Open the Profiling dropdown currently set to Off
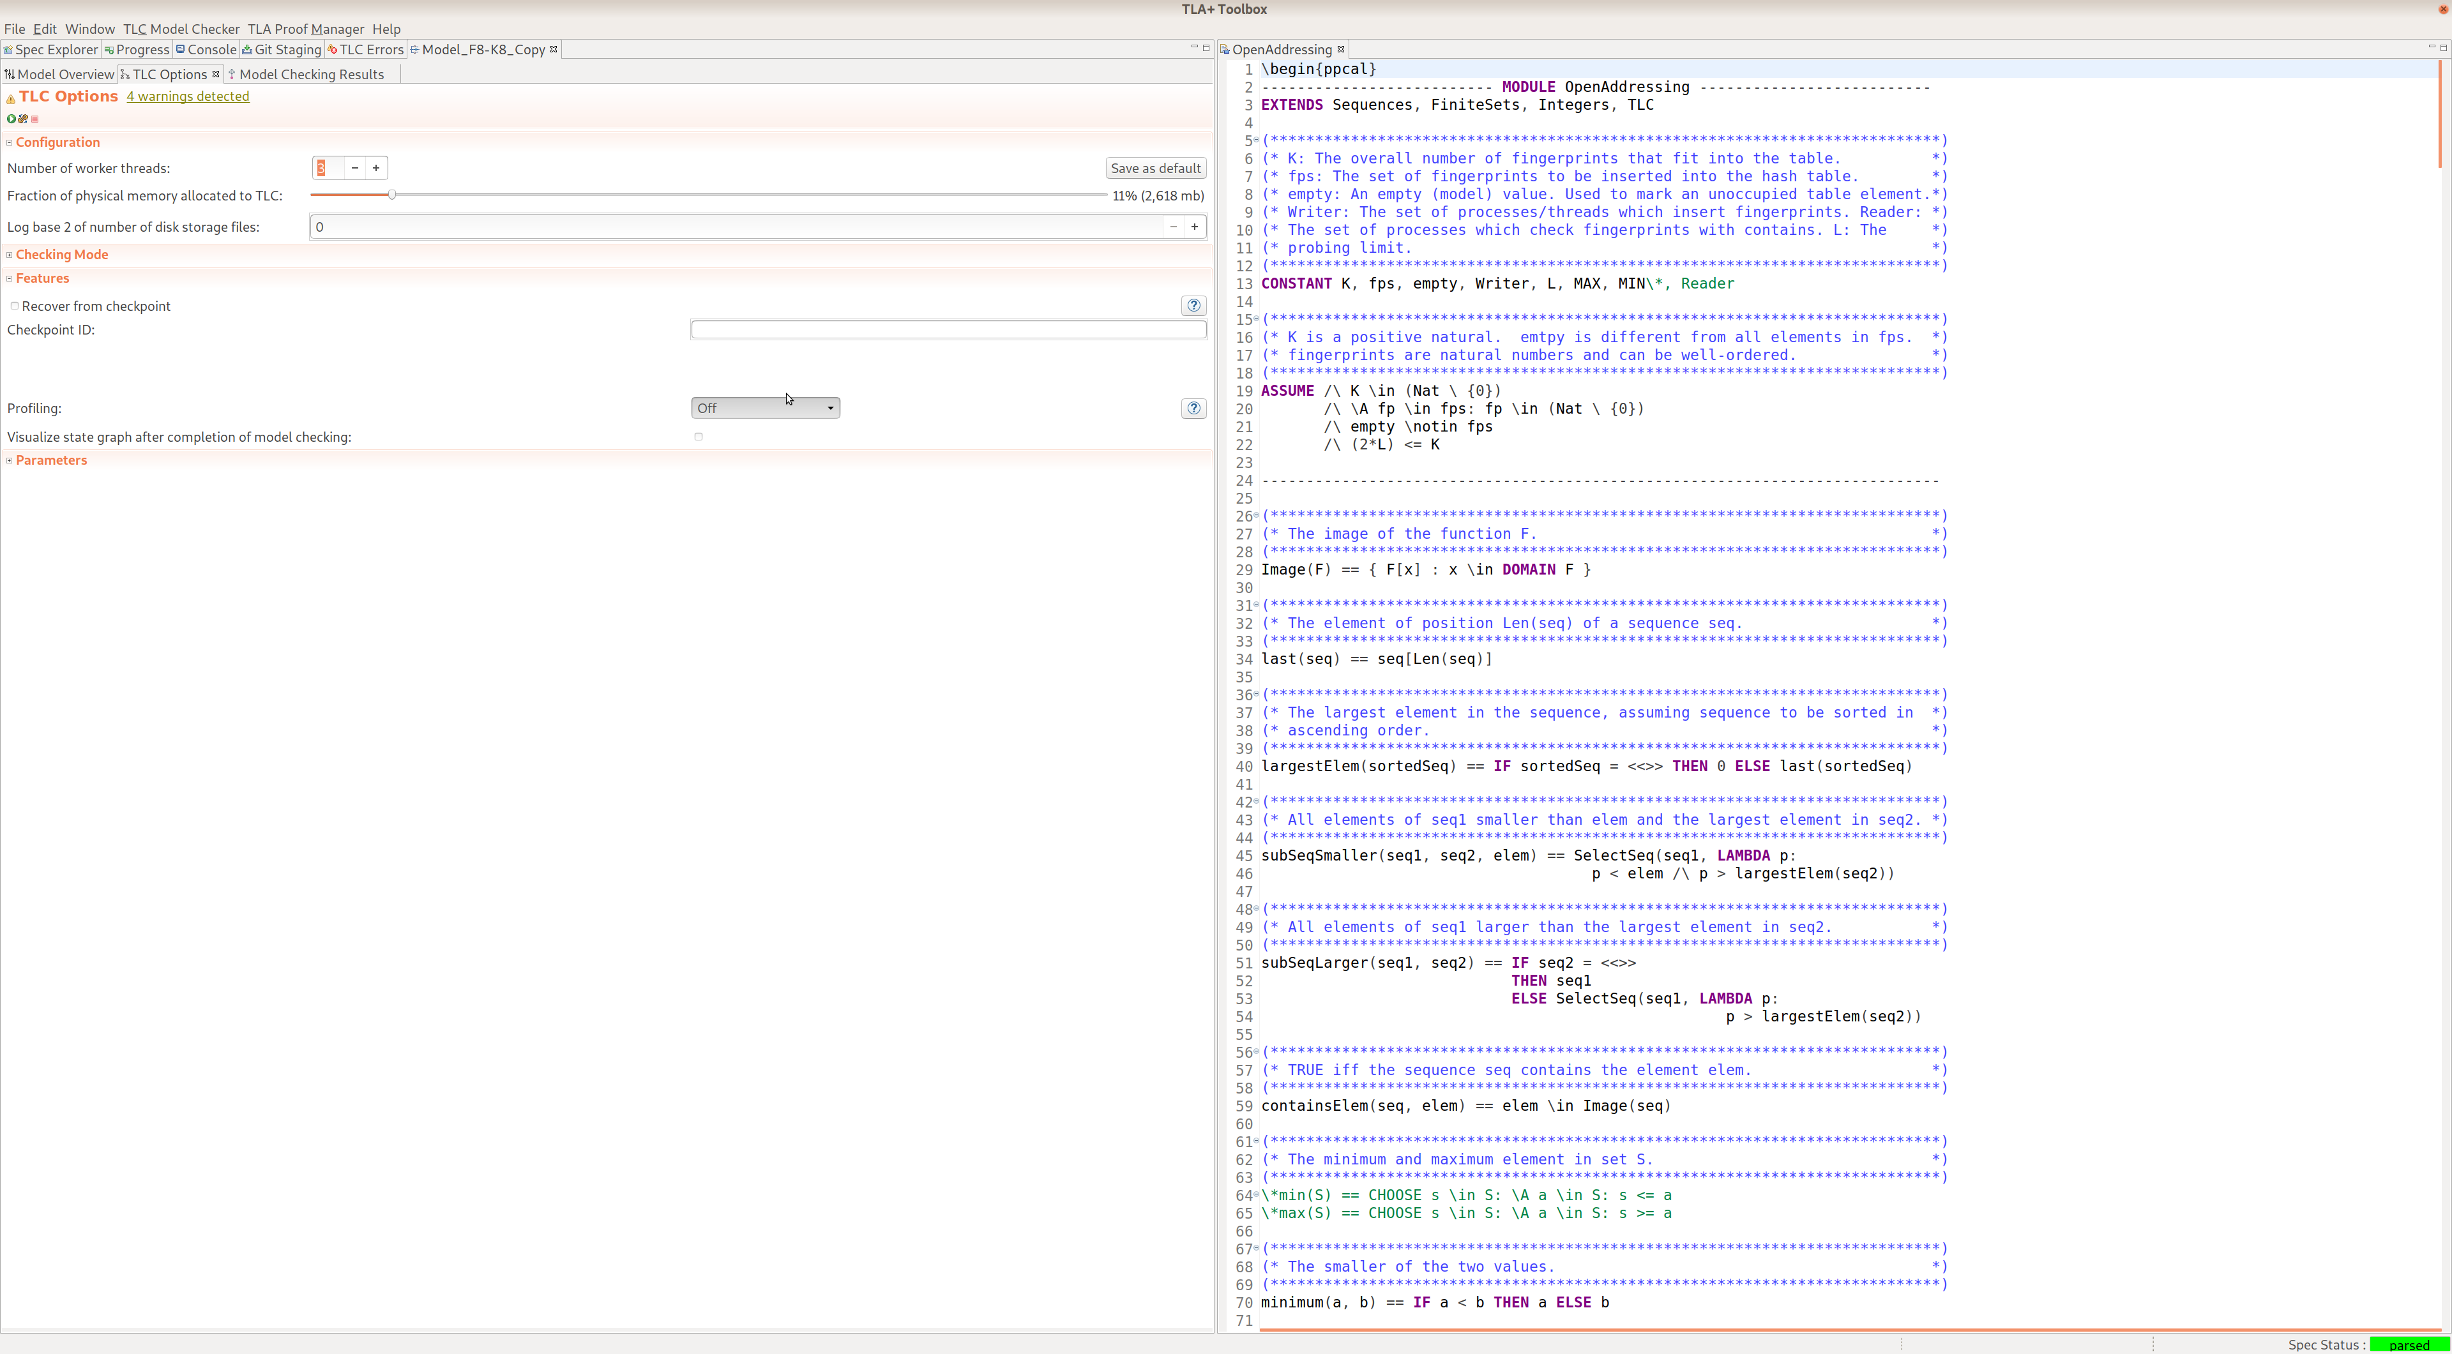 pyautogui.click(x=766, y=407)
